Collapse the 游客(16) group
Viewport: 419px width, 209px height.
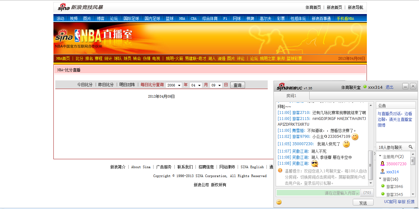click(380, 179)
